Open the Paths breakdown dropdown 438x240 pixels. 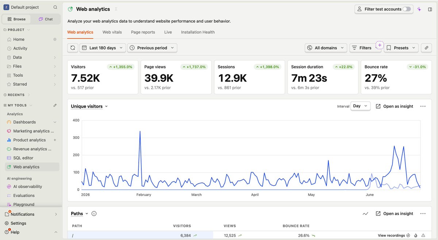point(80,214)
